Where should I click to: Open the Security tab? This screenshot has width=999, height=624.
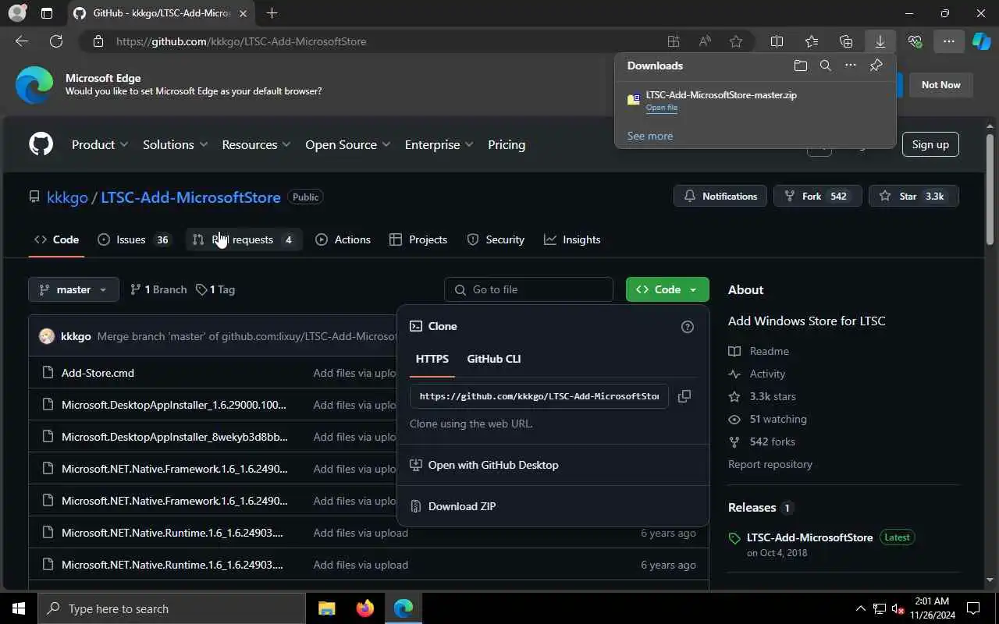[496, 239]
